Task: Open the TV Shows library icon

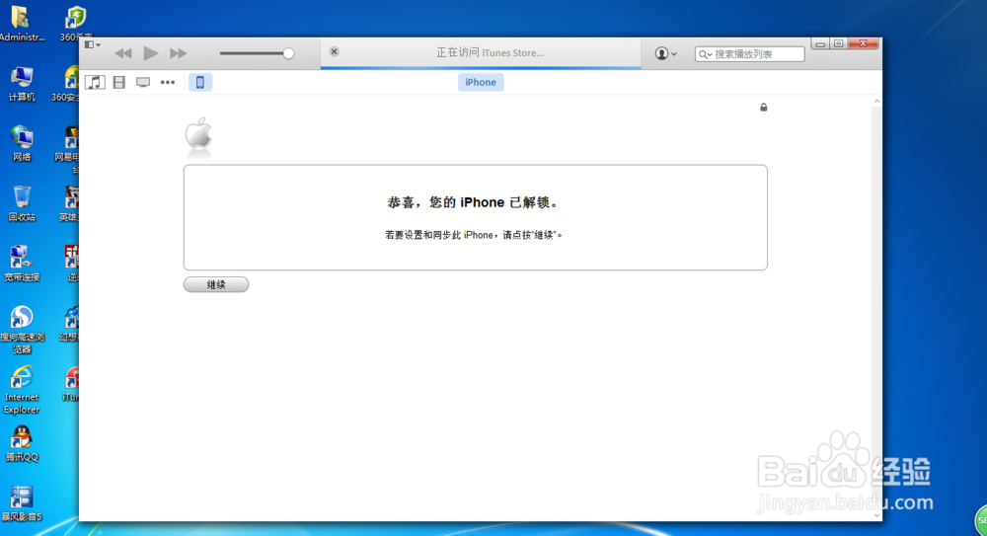Action: (x=143, y=83)
